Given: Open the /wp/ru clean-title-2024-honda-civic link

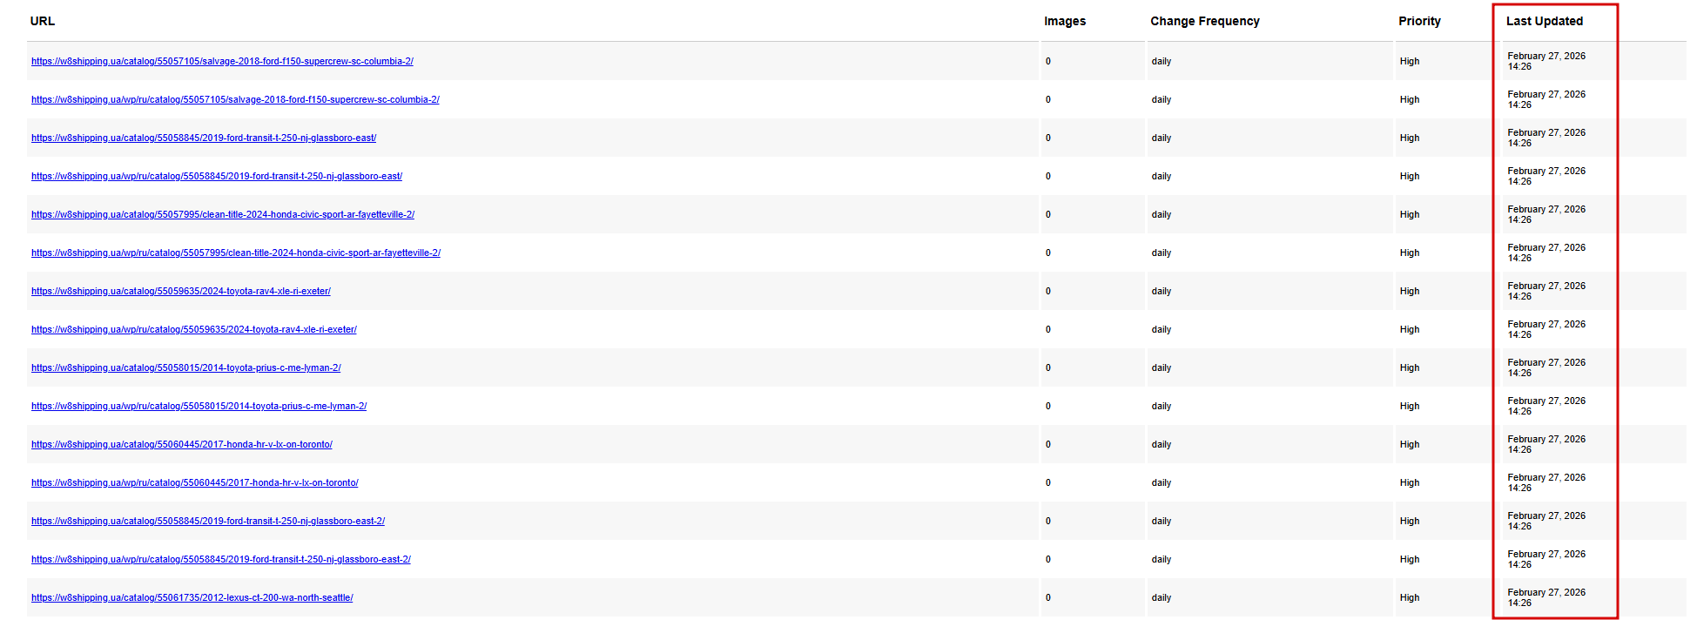Looking at the screenshot, I should coord(236,253).
